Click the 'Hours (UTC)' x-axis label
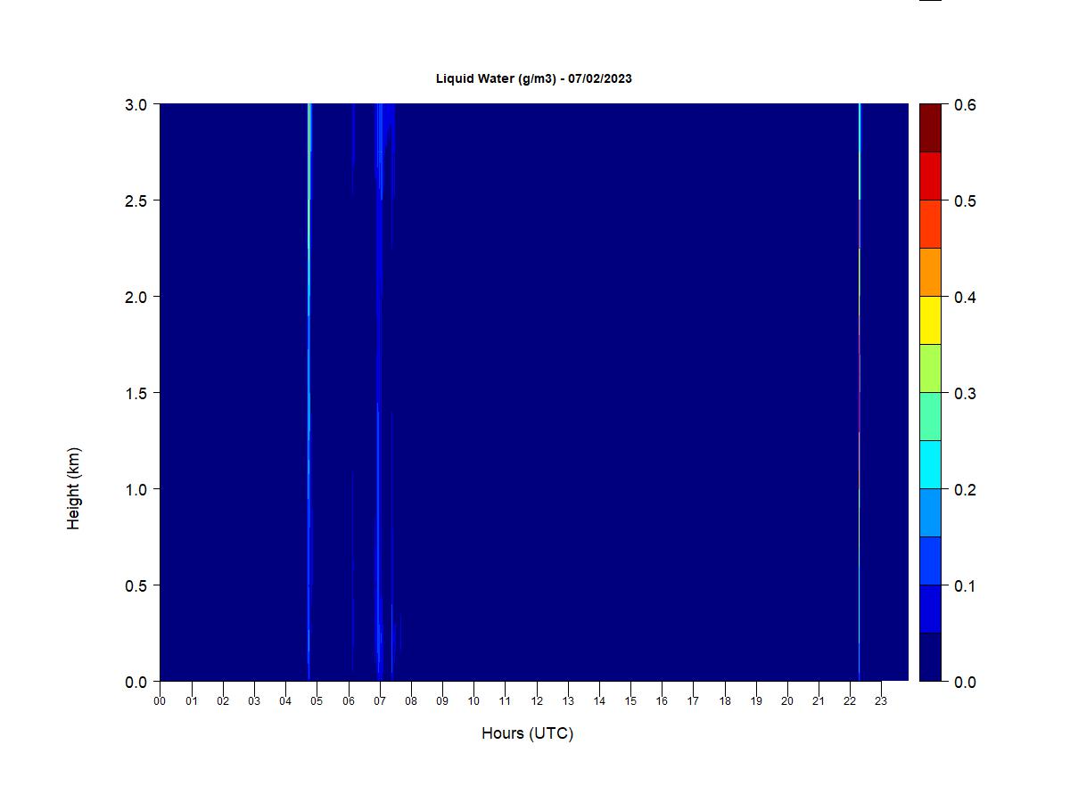The width and height of the screenshot is (1070, 802). (527, 733)
